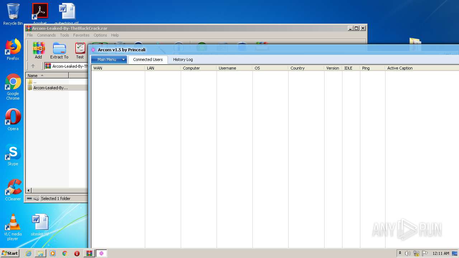Click the WinRAR status bar drive icon
Viewport: 459px width, 258px height.
pos(29,199)
